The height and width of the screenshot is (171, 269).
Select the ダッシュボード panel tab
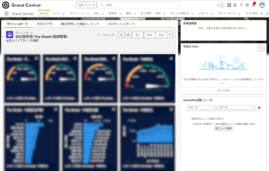pos(17,24)
